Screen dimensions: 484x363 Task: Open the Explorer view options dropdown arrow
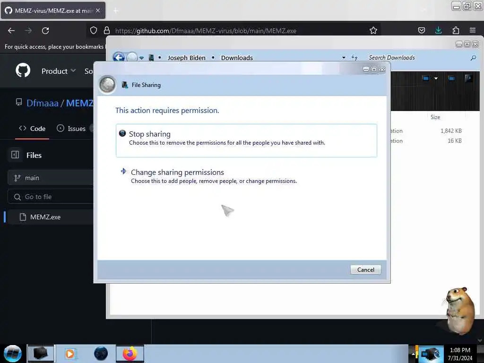pyautogui.click(x=436, y=78)
